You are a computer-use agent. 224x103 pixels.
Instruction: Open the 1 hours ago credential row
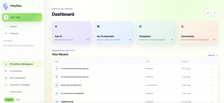click(135, 77)
